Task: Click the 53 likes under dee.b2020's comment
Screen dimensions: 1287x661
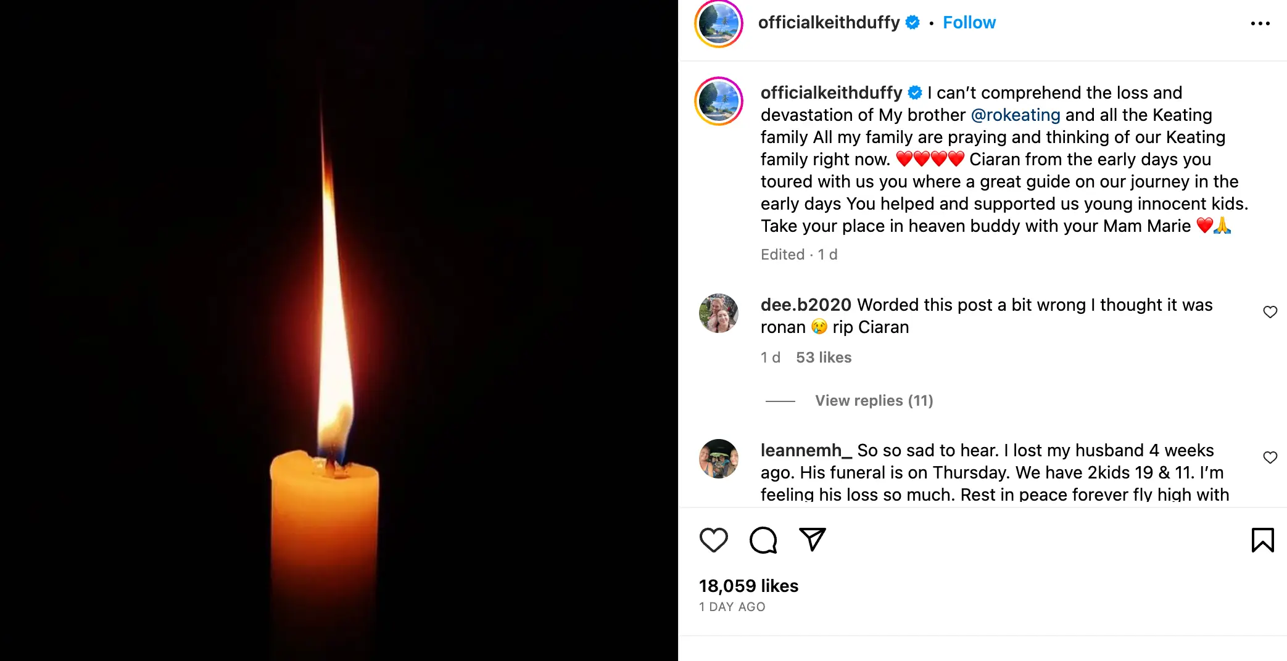Action: tap(824, 357)
